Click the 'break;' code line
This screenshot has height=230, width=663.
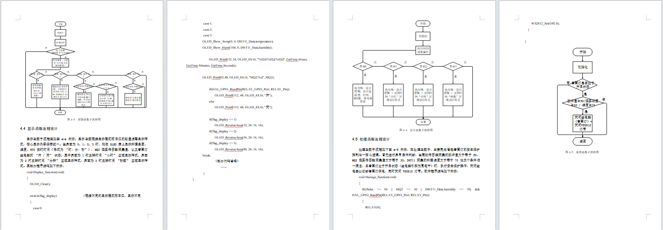click(x=207, y=155)
